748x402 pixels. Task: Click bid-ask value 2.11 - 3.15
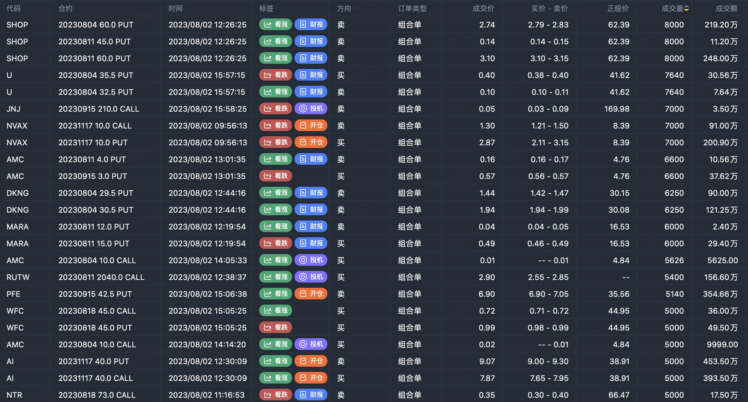[x=550, y=142]
